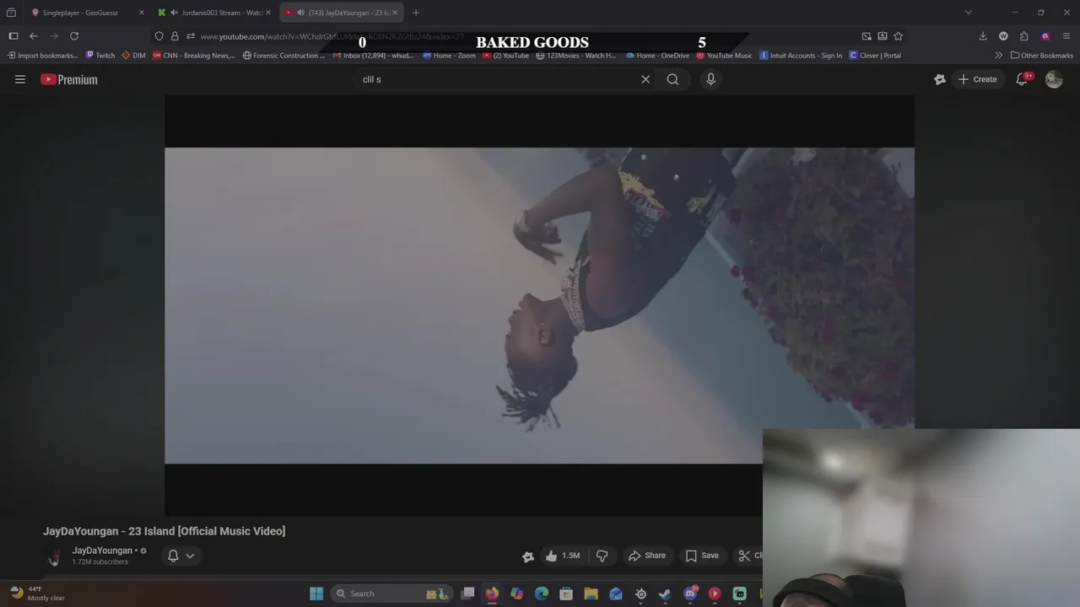
Task: Close the JayDaYoungan YouTube tab
Action: [x=394, y=13]
